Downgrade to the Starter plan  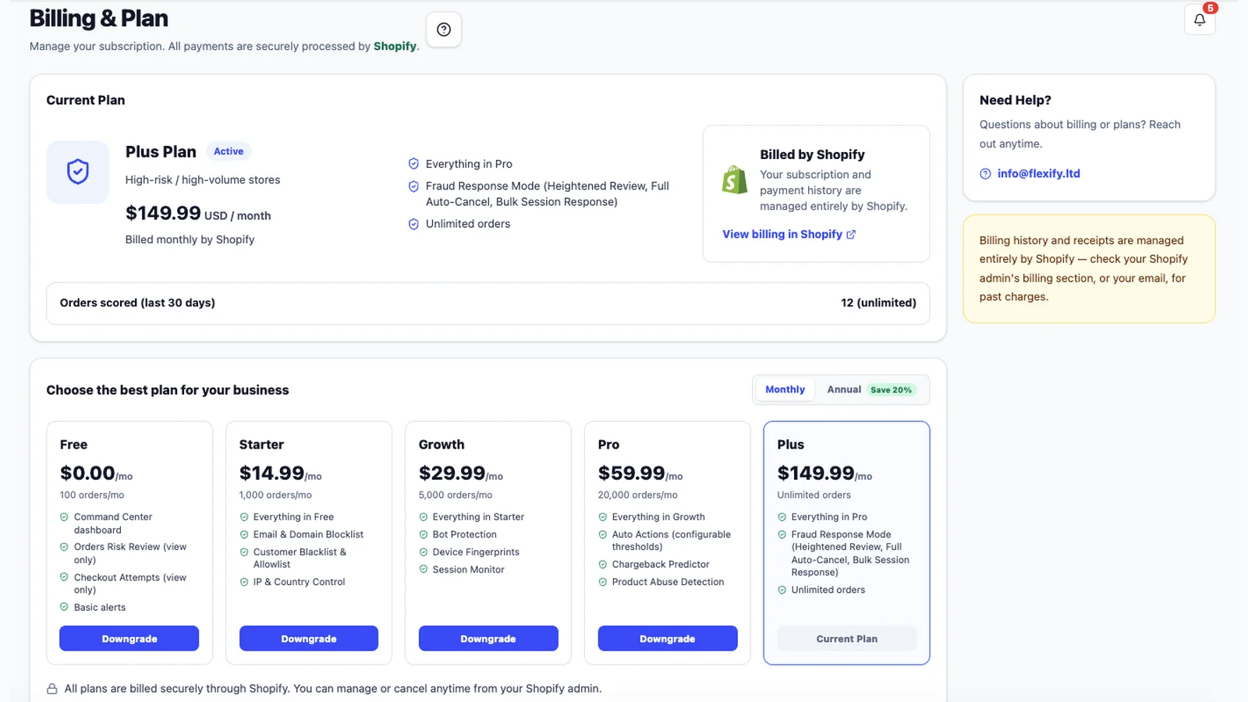(x=309, y=638)
